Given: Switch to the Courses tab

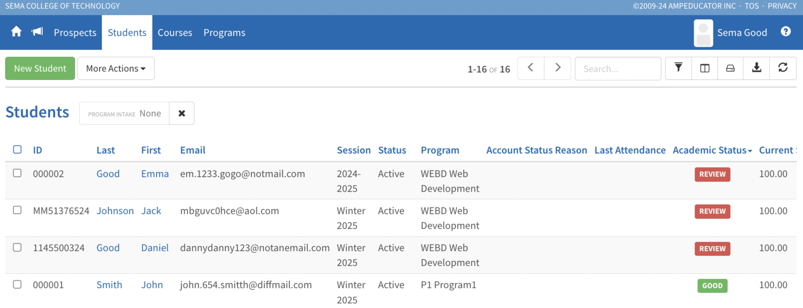Looking at the screenshot, I should click(x=175, y=33).
